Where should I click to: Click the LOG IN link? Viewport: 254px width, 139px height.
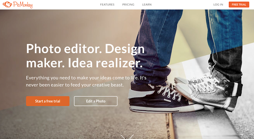pos(218,4)
